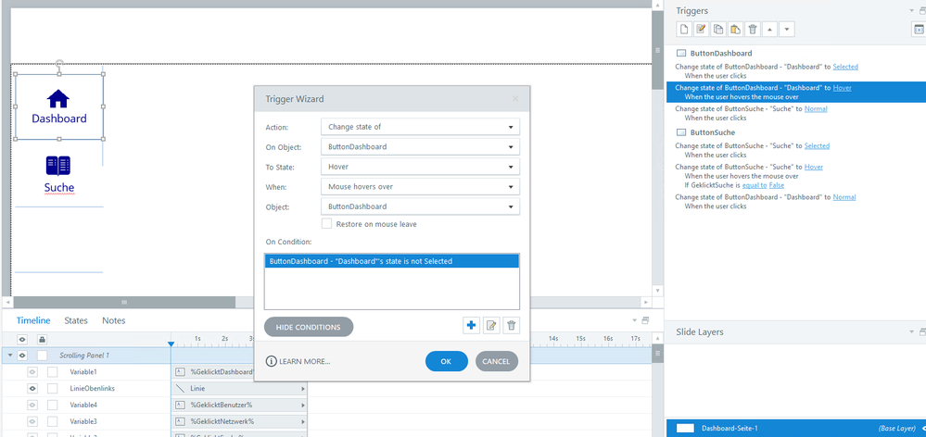
Task: Click the 'False' value link in GeklicktSuche condition
Action: [x=777, y=185]
